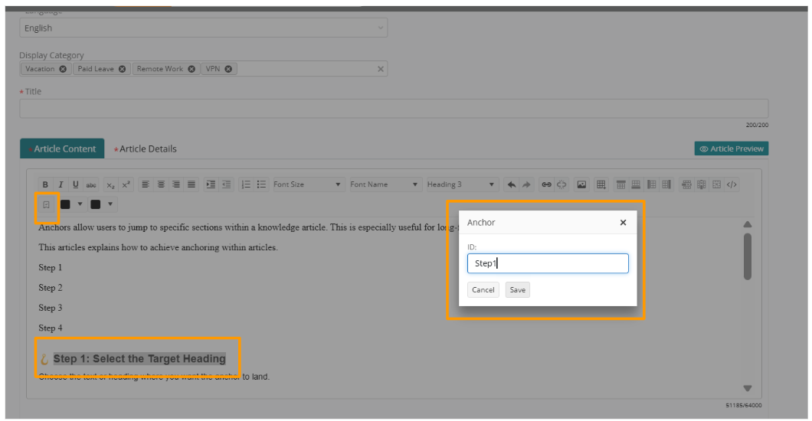Image resolution: width=812 pixels, height=421 pixels.
Task: Redo the last edit
Action: [x=527, y=184]
